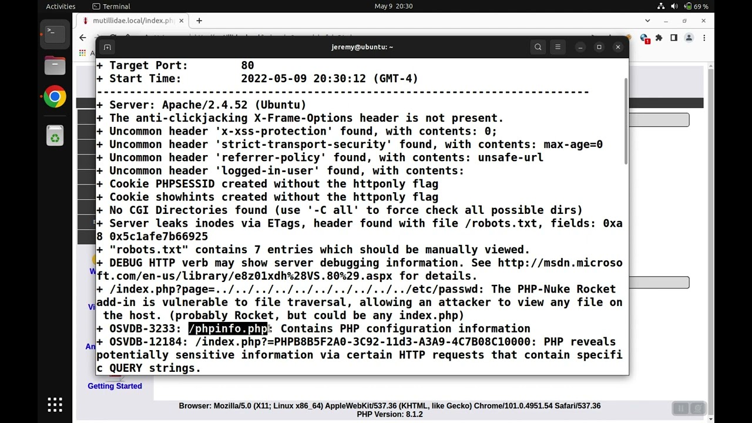Click the Browser: Mozilla/5.0 user agent text
This screenshot has height=423, width=752.
click(390, 406)
